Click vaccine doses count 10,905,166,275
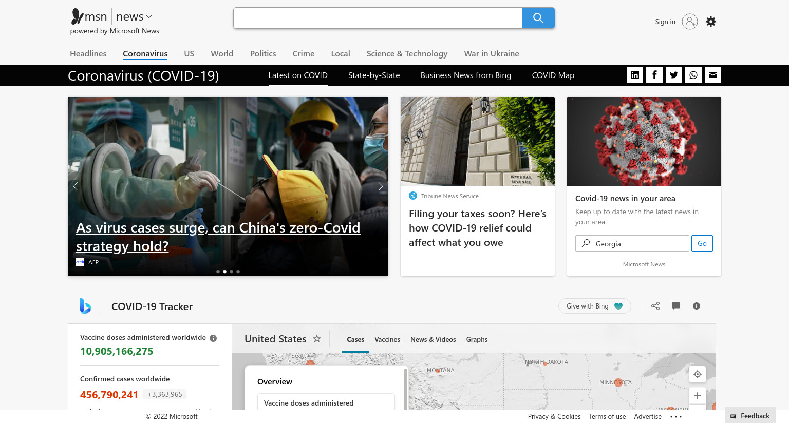The image size is (789, 423). click(117, 351)
